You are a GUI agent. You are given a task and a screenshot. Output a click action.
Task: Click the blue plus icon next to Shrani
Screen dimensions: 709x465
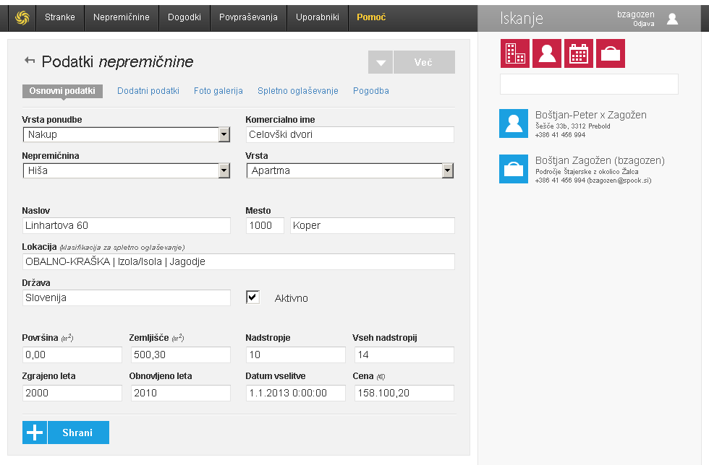(35, 433)
